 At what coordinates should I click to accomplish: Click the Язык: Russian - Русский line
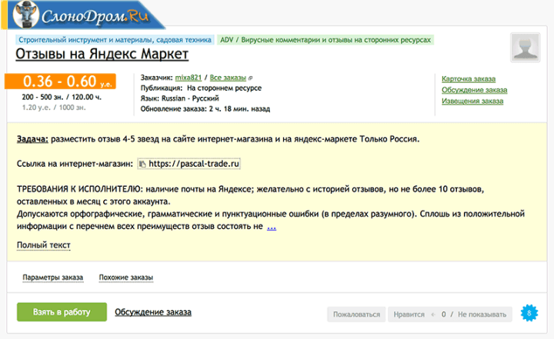(179, 98)
